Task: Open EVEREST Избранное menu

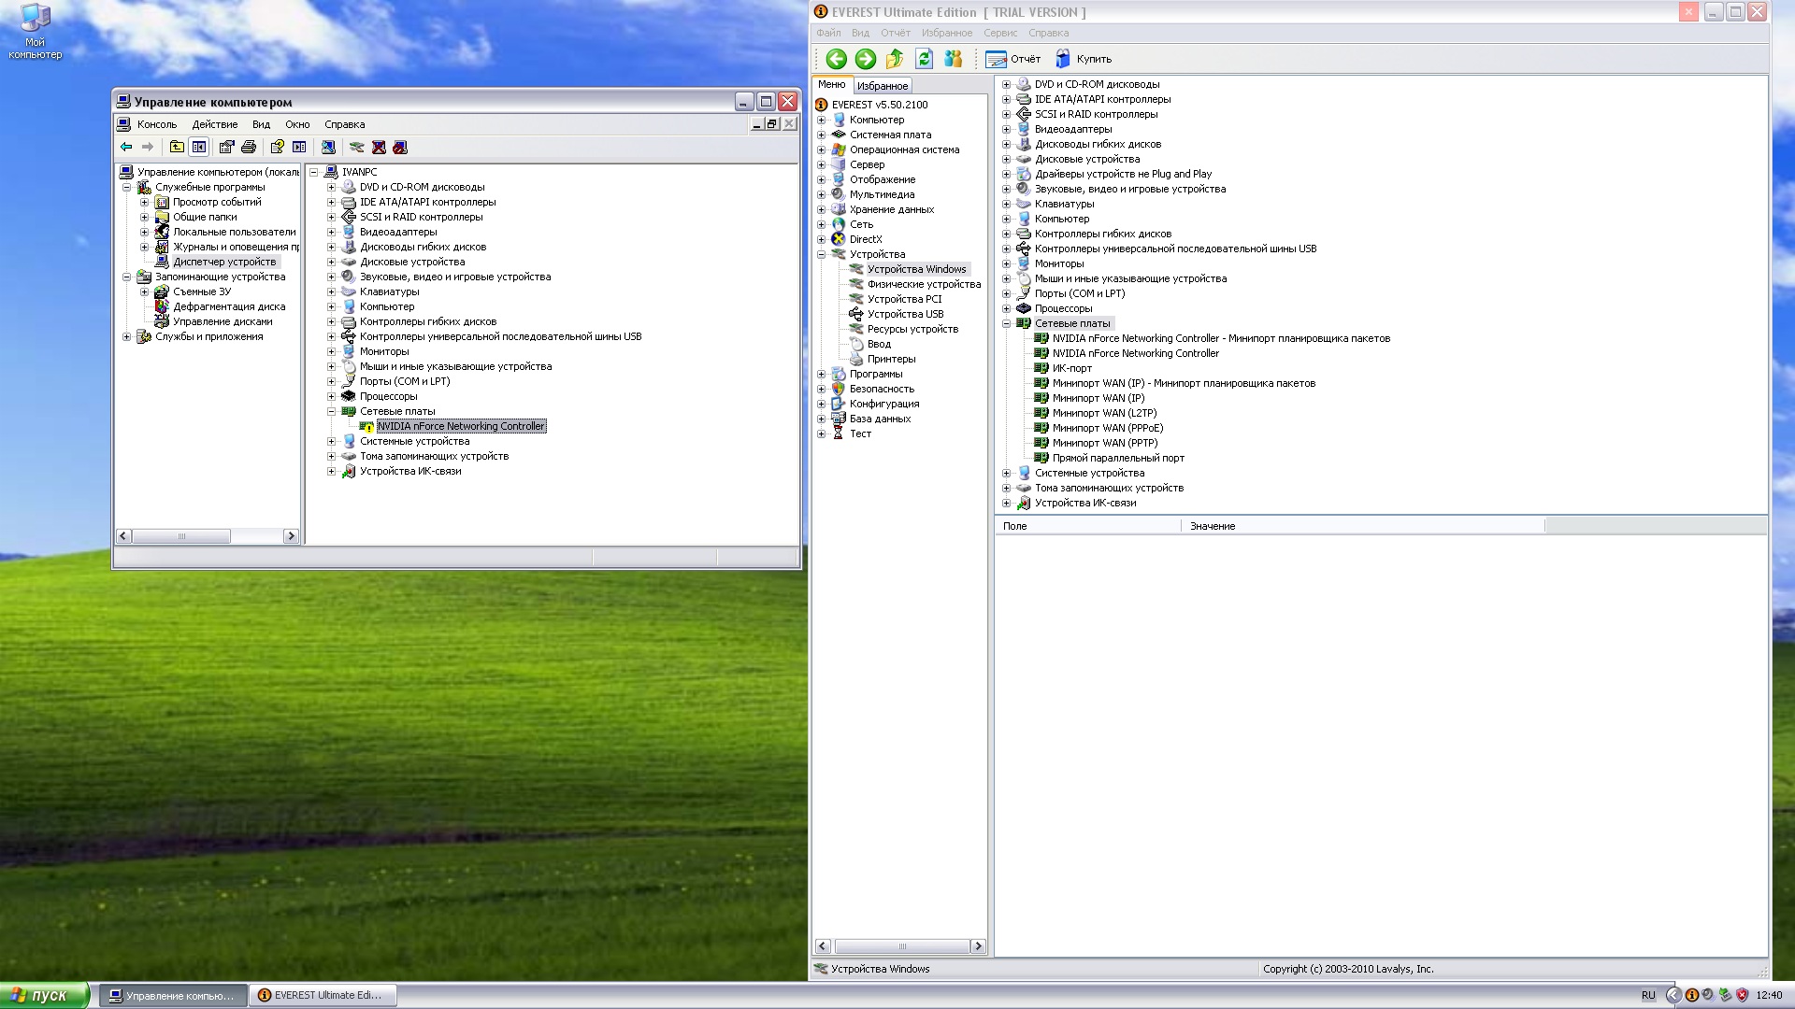Action: (x=947, y=33)
